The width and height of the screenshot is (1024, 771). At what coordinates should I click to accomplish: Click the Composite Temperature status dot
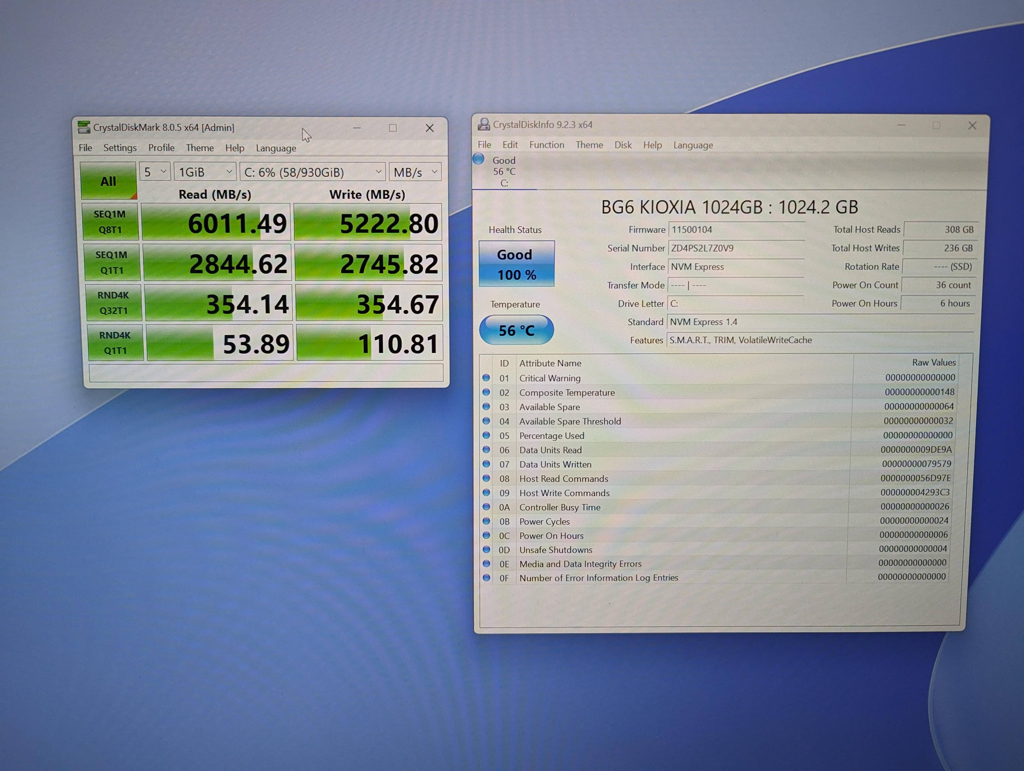pyautogui.click(x=486, y=392)
